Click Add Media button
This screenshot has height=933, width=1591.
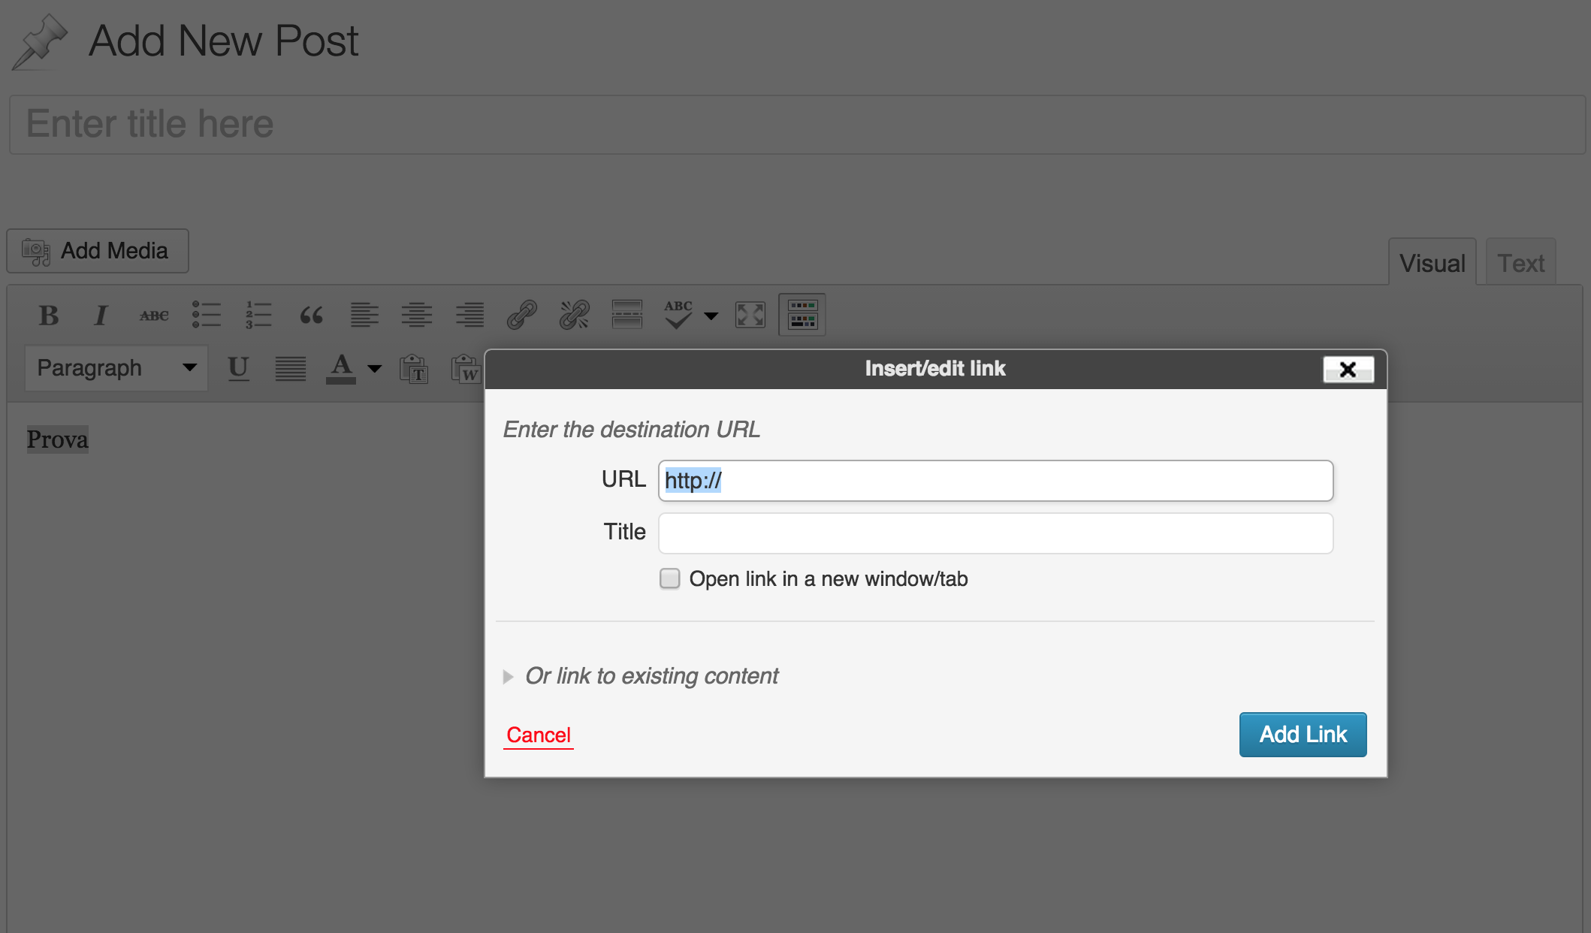(x=98, y=251)
